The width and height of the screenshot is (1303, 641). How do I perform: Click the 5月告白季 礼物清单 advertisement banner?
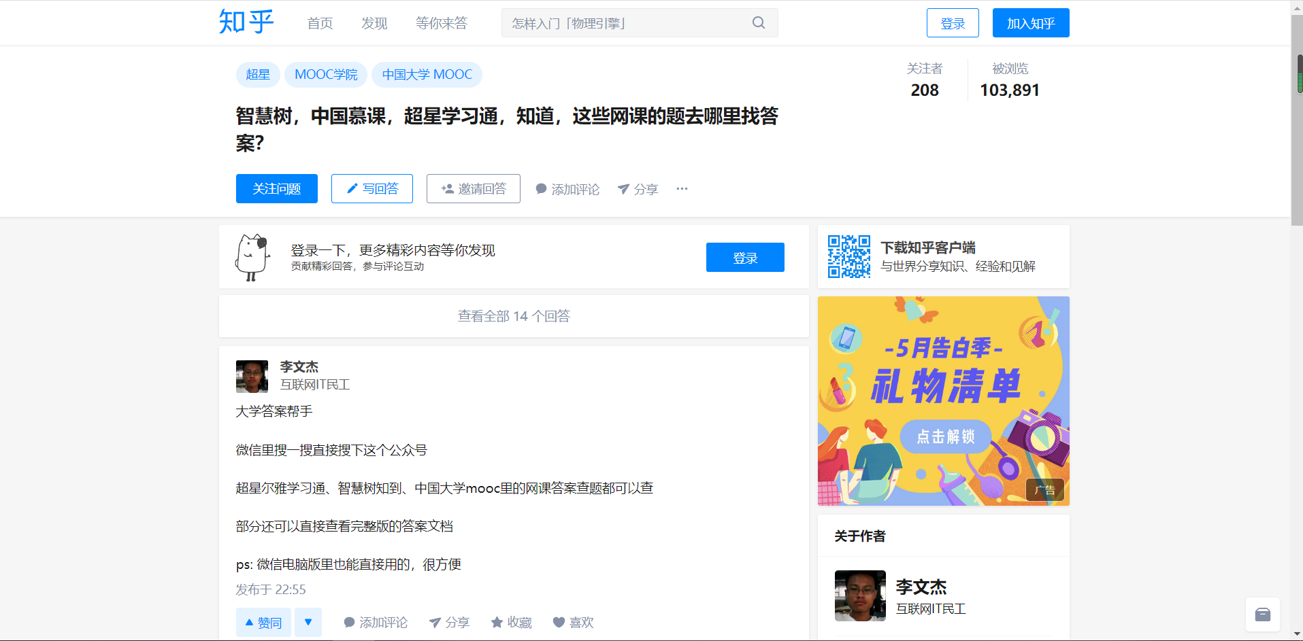coord(944,401)
